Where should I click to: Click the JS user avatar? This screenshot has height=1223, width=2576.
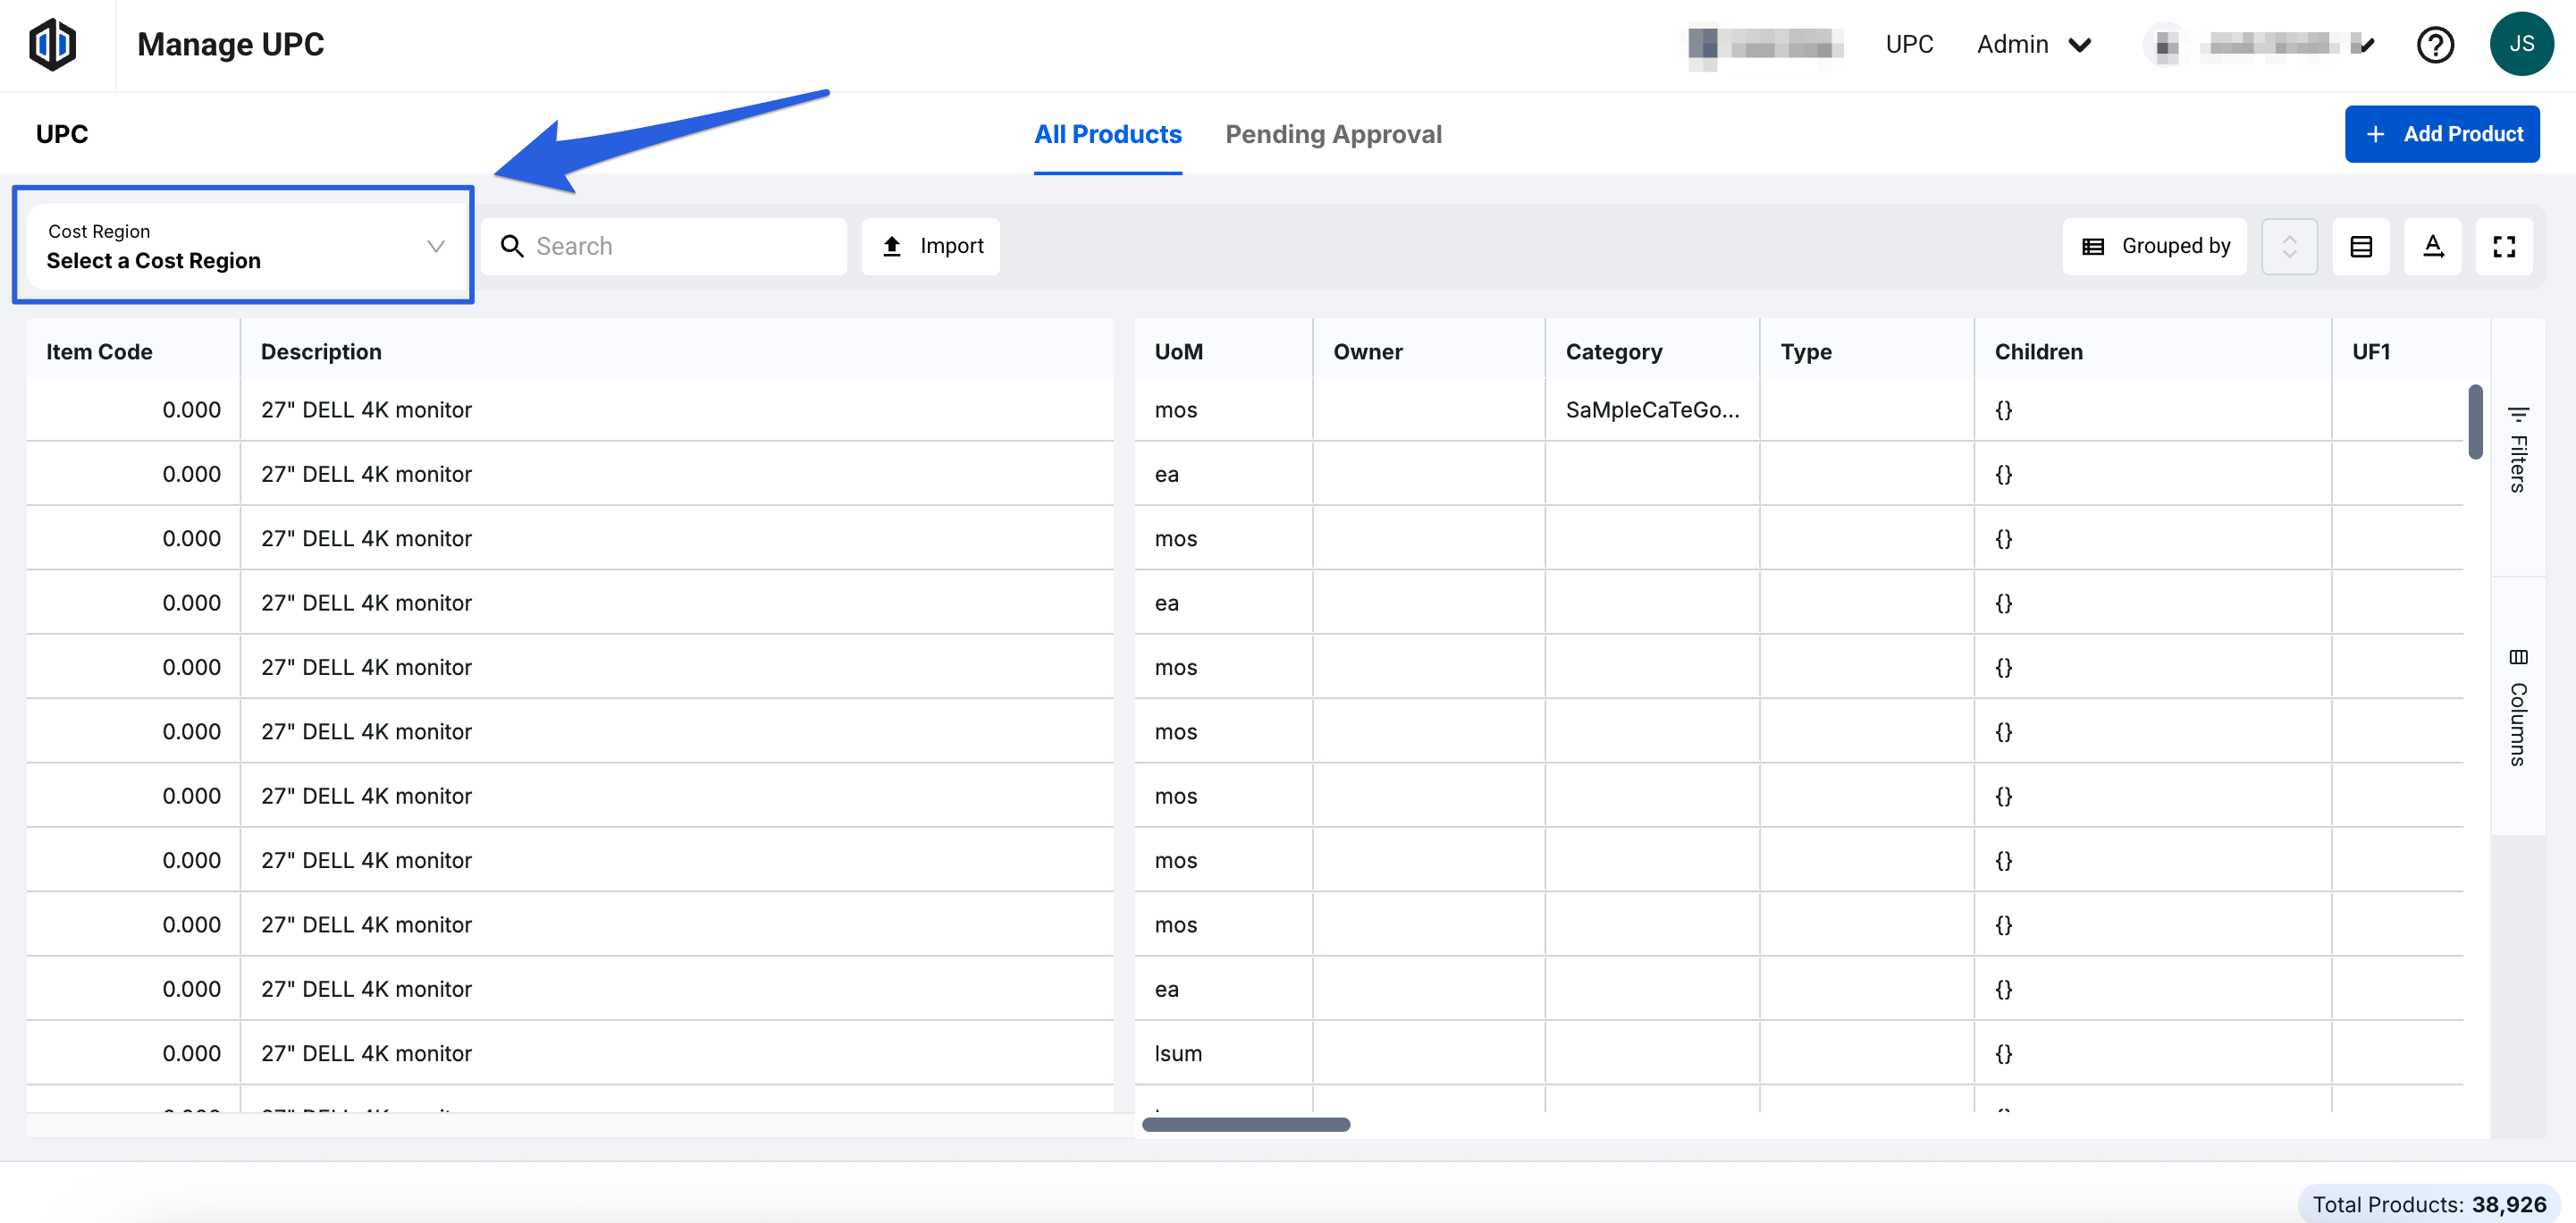[x=2520, y=44]
